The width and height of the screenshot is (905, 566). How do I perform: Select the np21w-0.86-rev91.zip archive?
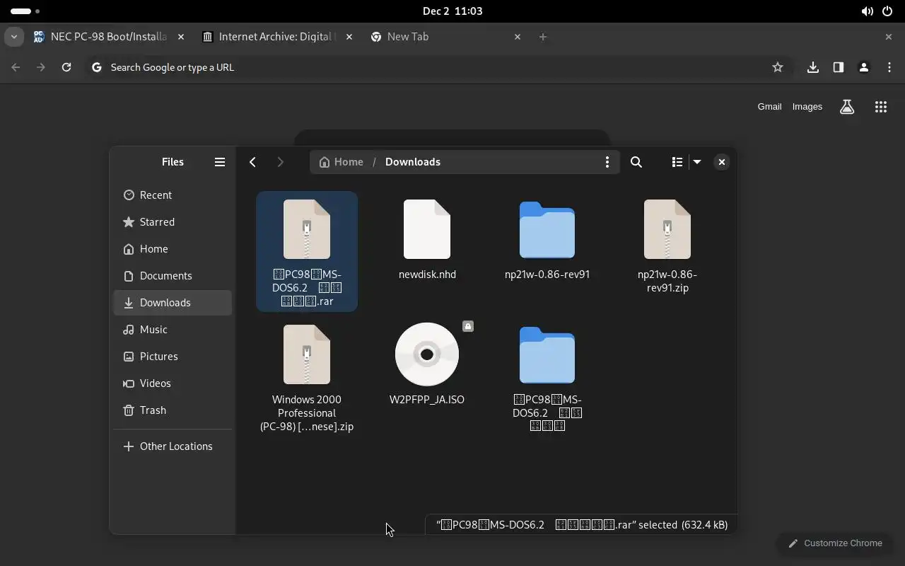[667, 245]
